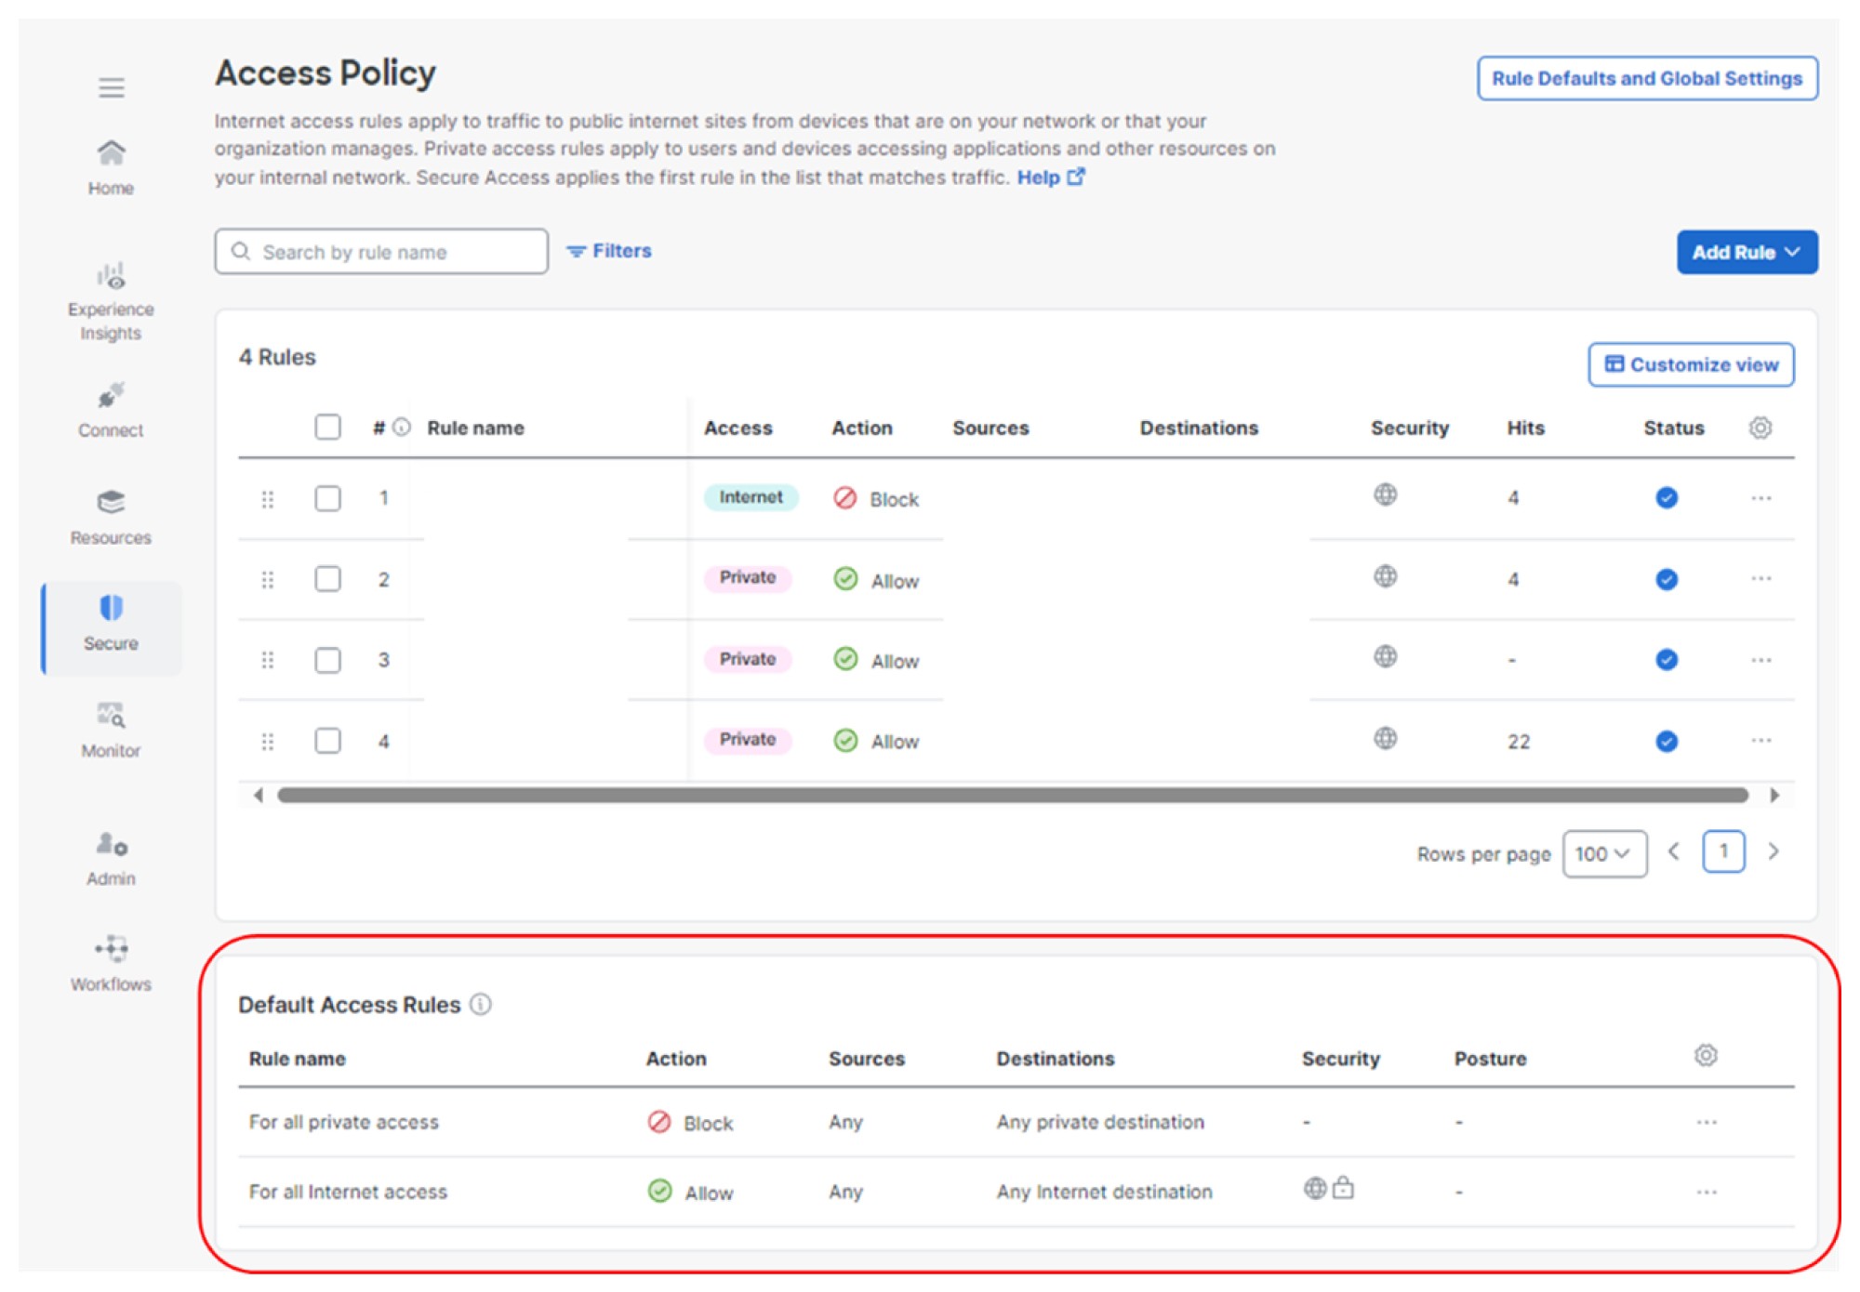Screen dimensions: 1860x1292
Task: Open the hamburger navigation menu
Action: [x=112, y=87]
